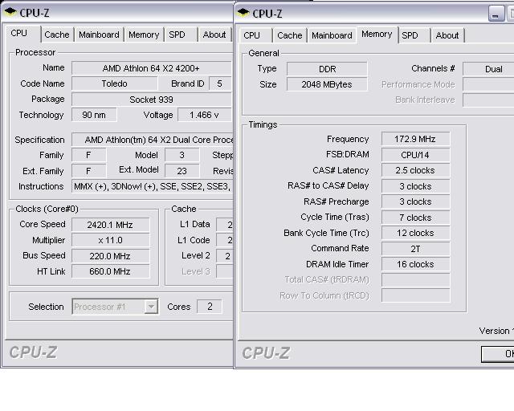Click the Cycle Time (Tras) value 7 clocks

(x=416, y=218)
